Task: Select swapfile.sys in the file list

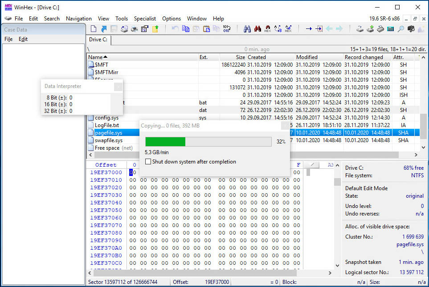Action: pyautogui.click(x=108, y=140)
